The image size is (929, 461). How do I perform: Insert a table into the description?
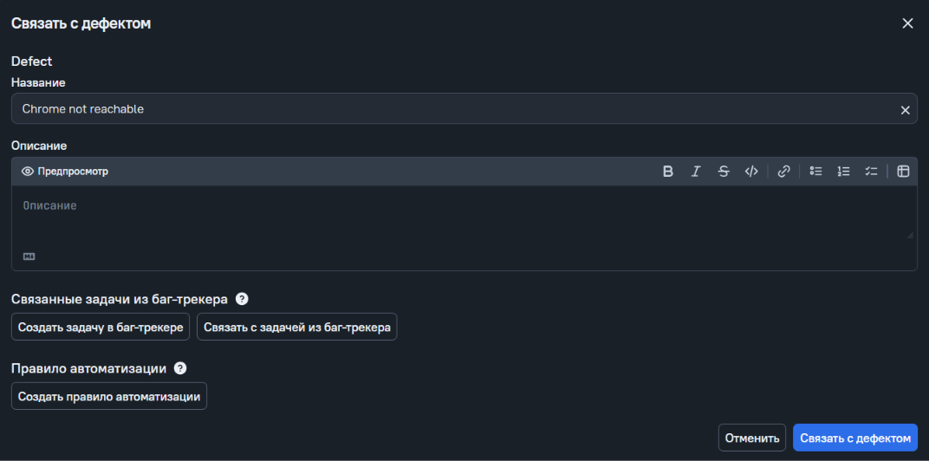coord(903,172)
